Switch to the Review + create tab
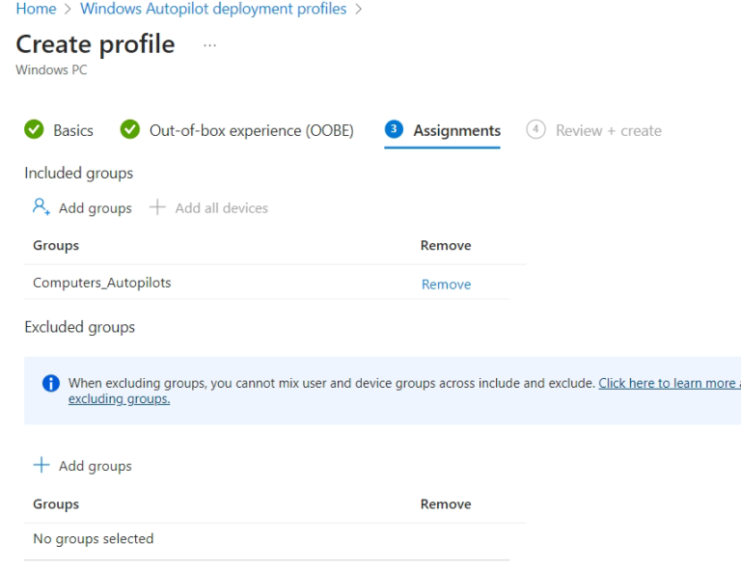The image size is (741, 571). [608, 130]
